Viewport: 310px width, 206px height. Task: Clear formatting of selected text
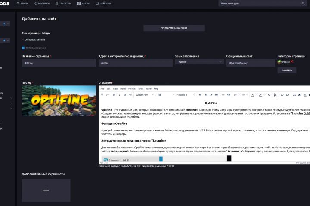269,95
